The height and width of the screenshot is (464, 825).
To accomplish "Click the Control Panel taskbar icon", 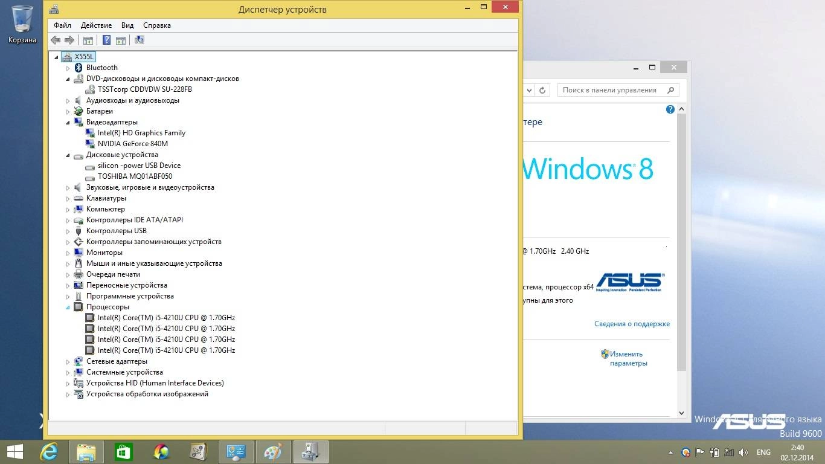I will pyautogui.click(x=236, y=452).
